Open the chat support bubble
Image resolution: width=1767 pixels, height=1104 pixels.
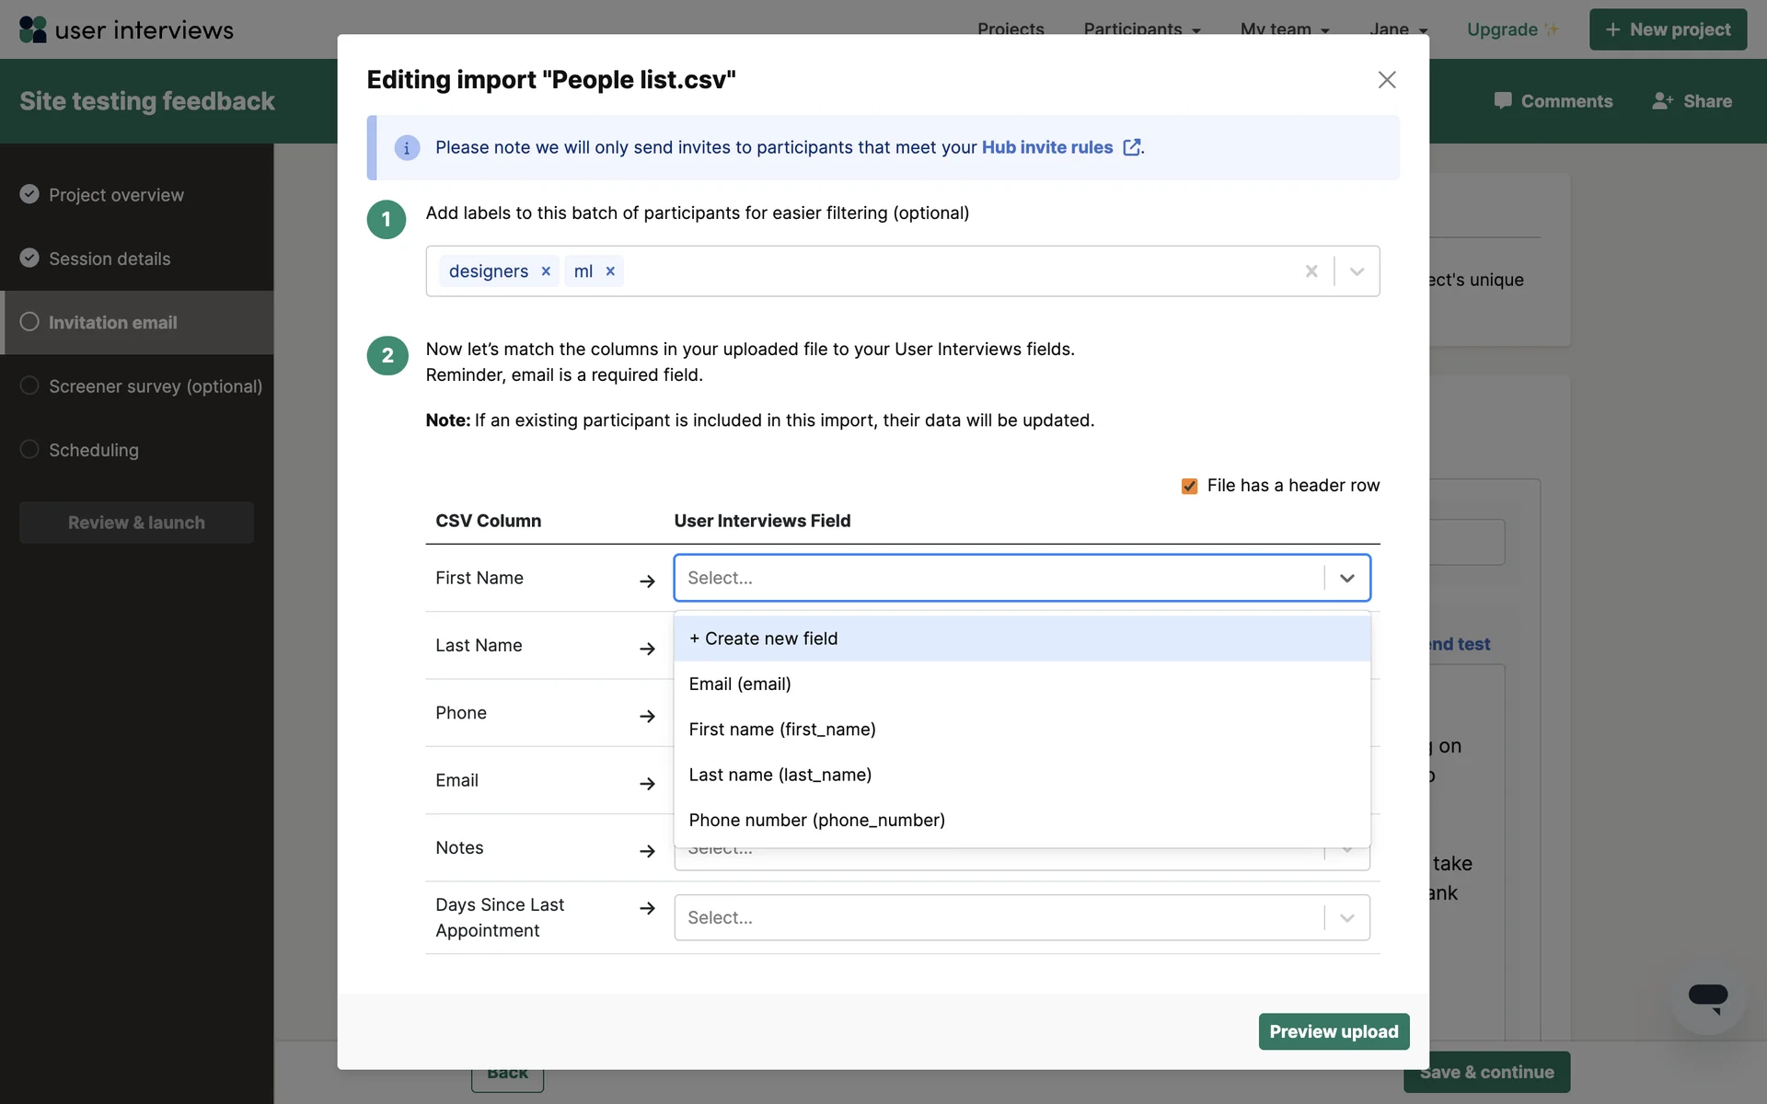(1707, 997)
